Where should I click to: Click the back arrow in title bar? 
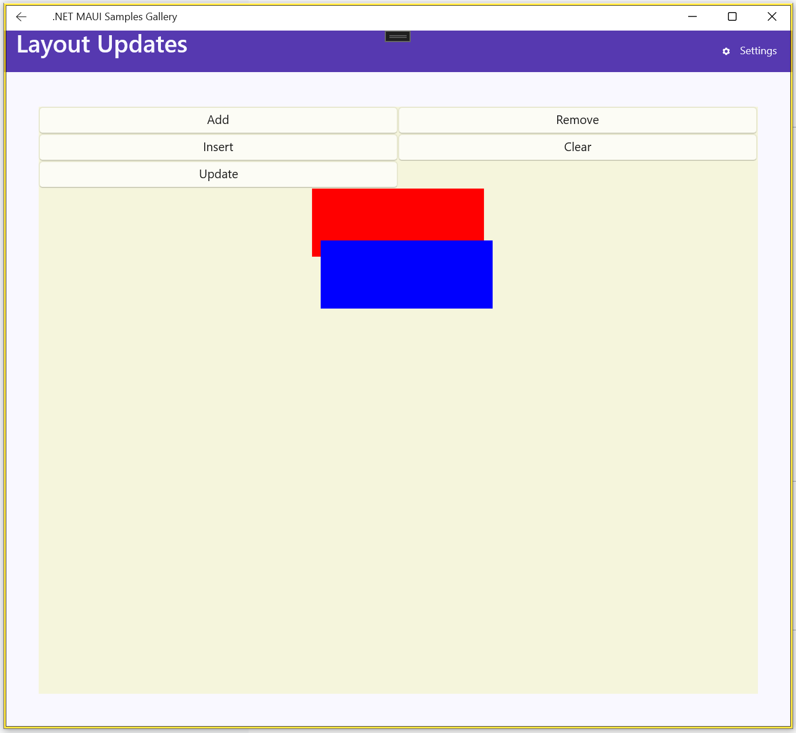pyautogui.click(x=21, y=17)
